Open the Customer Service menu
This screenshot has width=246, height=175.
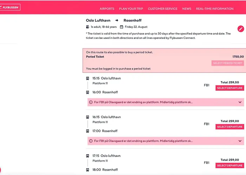tap(162, 9)
